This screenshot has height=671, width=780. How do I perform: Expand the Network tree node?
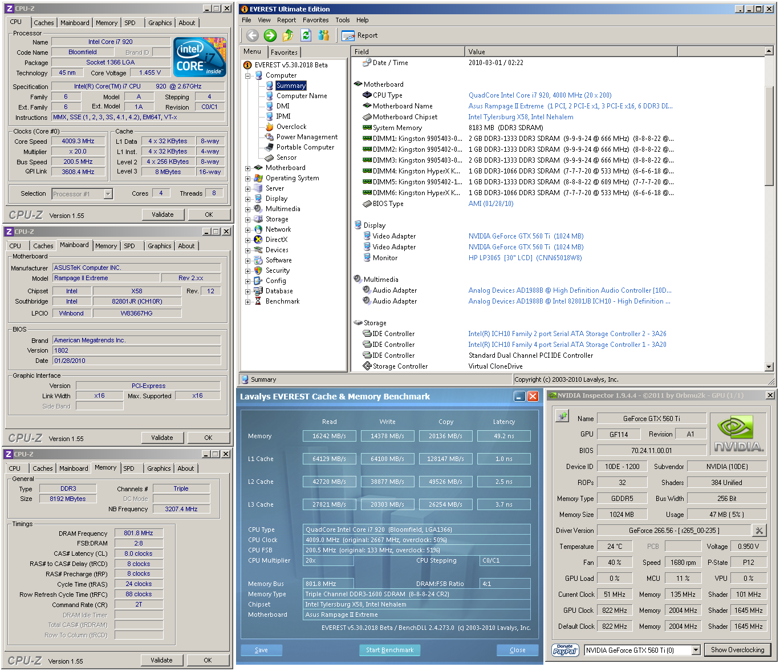[x=248, y=230]
